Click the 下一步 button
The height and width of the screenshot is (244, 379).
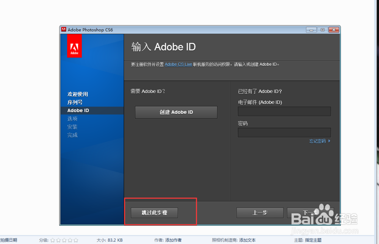point(310,213)
